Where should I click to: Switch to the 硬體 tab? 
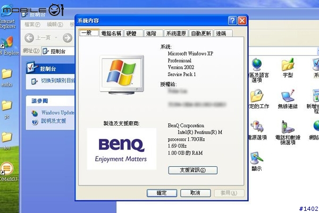(x=133, y=33)
